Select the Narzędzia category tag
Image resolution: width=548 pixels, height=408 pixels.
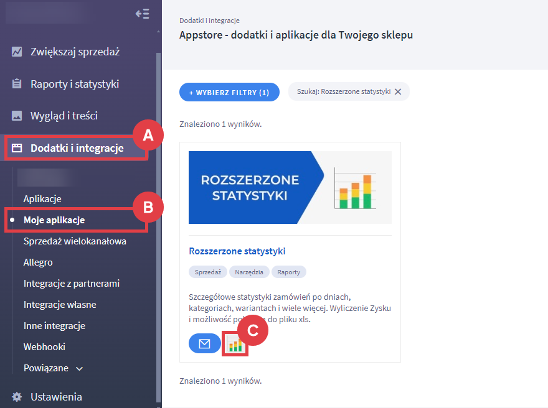tap(248, 272)
